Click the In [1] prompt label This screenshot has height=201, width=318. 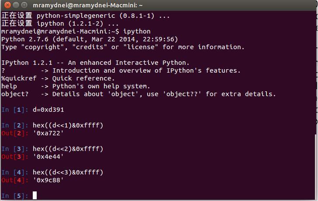pos(14,109)
